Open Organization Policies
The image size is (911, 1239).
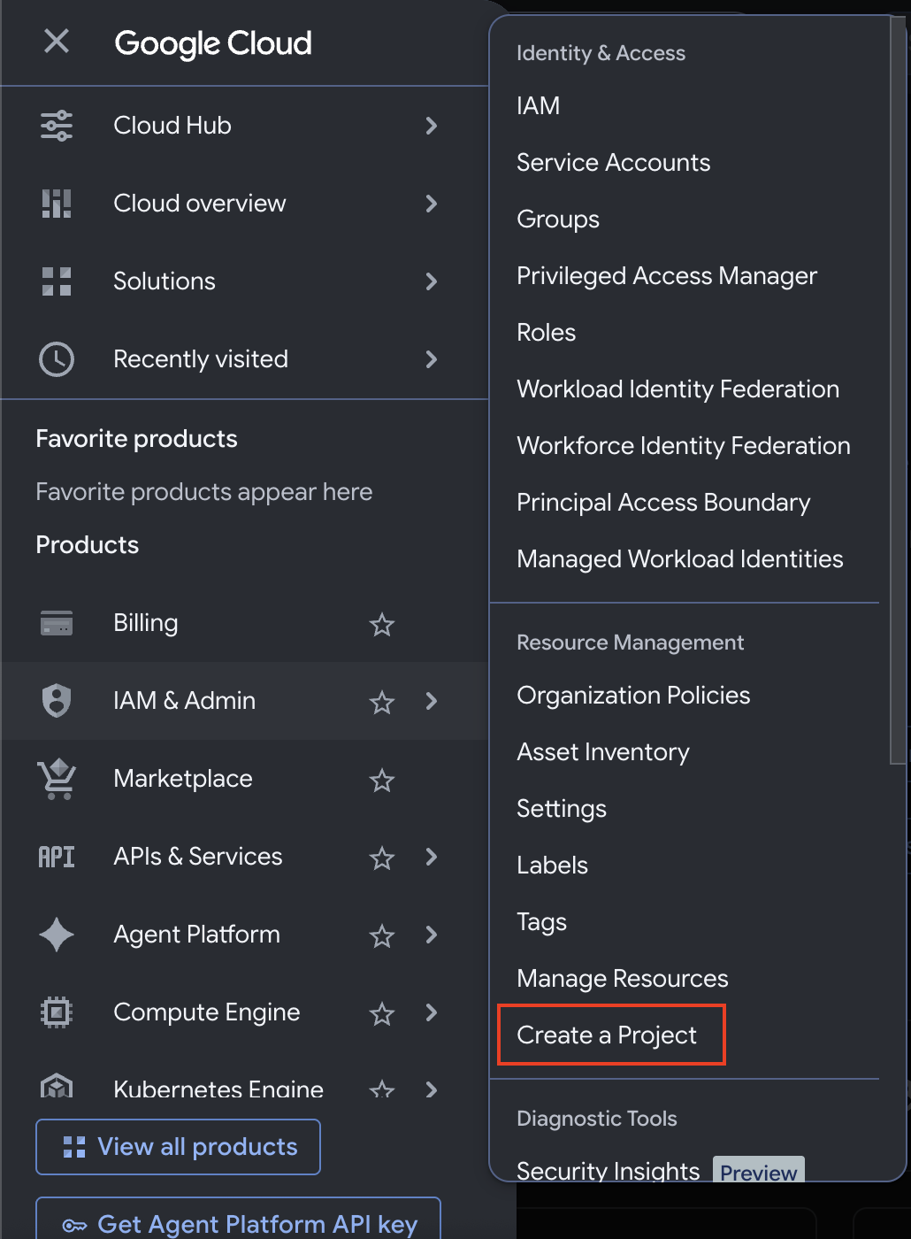click(633, 696)
